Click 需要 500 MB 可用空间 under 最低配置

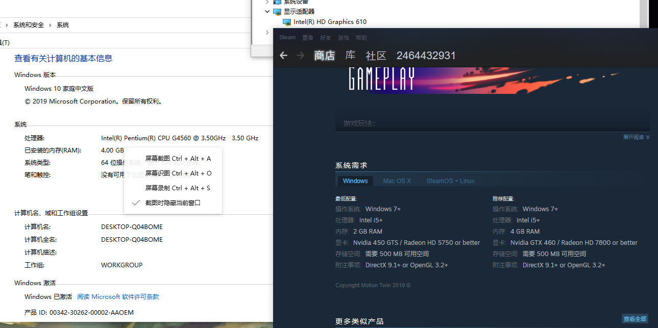tap(397, 254)
